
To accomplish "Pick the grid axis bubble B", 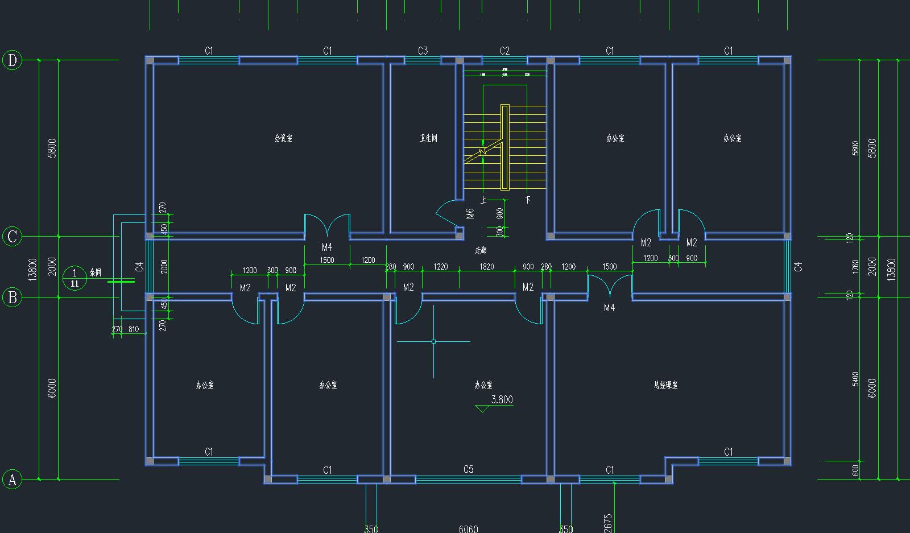I will click(12, 297).
